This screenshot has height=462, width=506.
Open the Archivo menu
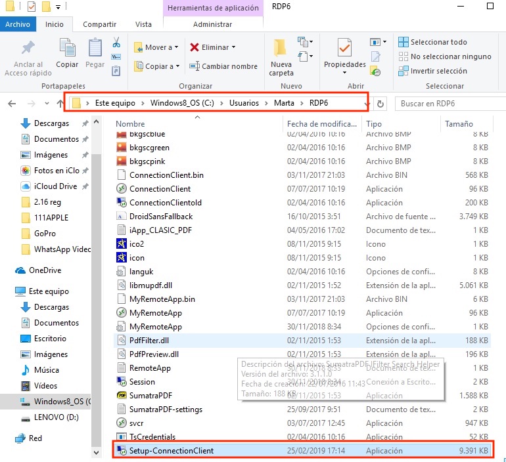18,24
